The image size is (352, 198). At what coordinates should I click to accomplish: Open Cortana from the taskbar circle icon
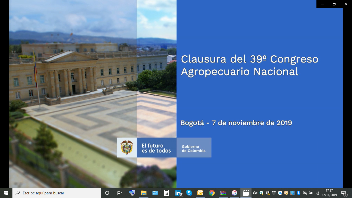click(x=107, y=193)
